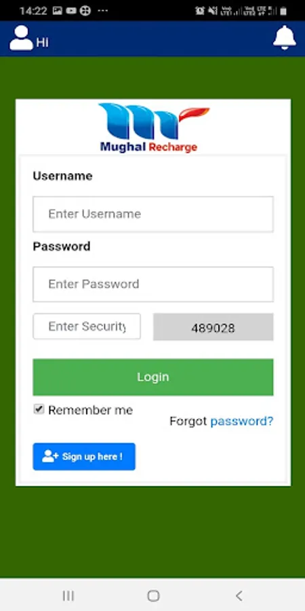Screen dimensions: 305x611
Task: Click the Sign up here button
Action: [x=84, y=456]
